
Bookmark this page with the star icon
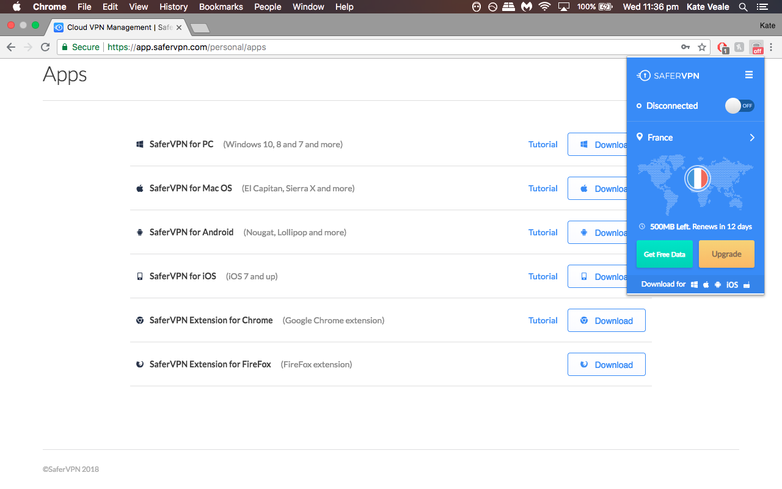click(x=702, y=47)
